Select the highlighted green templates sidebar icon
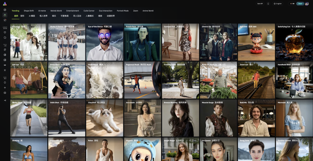 tap(5, 15)
